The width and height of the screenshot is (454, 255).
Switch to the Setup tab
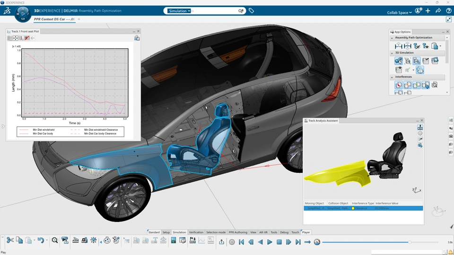[x=166, y=232]
